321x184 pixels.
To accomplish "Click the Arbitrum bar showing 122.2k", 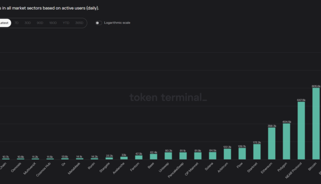I will pos(227,154).
